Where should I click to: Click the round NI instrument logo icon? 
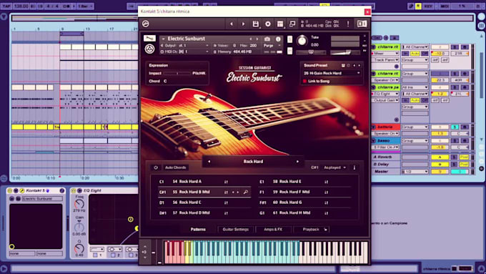point(149,49)
